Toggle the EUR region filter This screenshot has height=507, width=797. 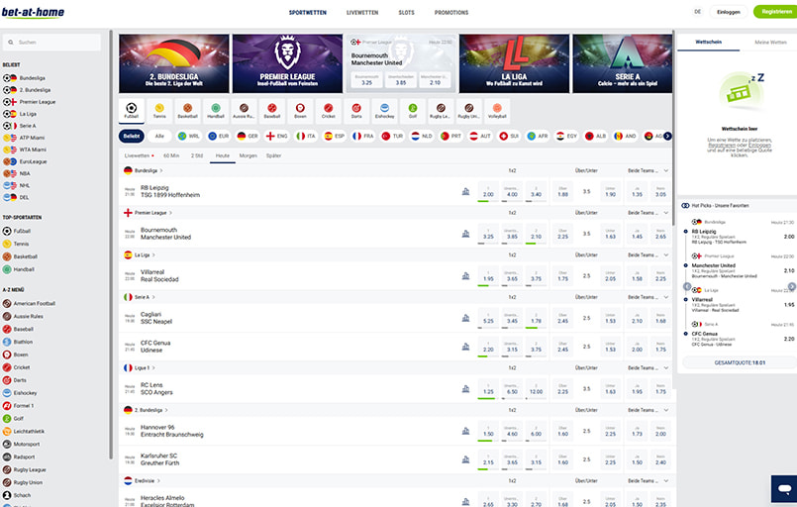pos(219,137)
